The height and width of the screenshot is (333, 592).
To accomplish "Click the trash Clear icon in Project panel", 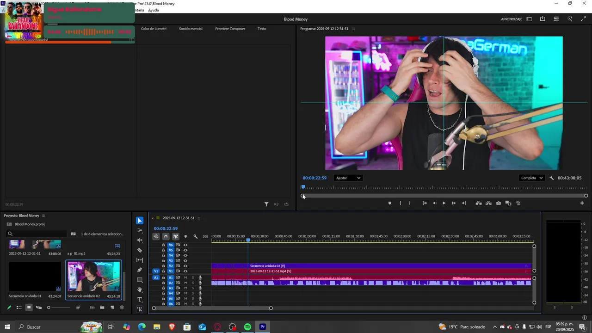I will coord(122,308).
